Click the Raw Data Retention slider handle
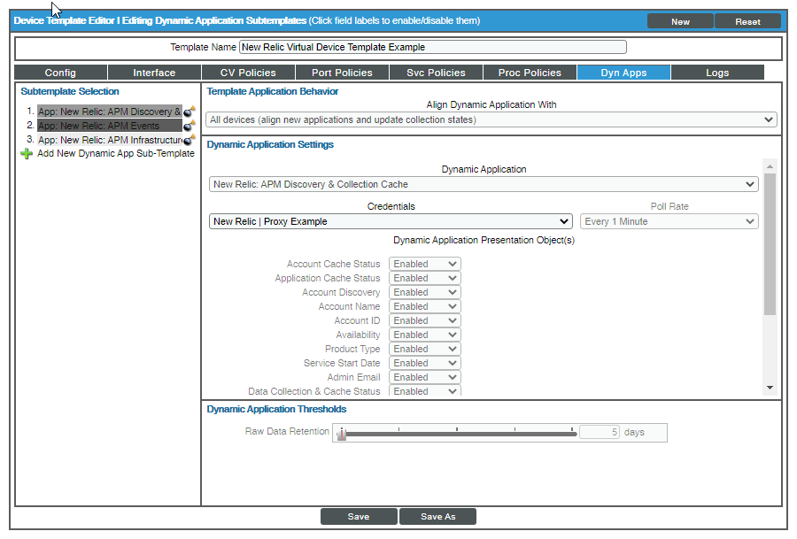This screenshot has width=797, height=539. [x=342, y=434]
